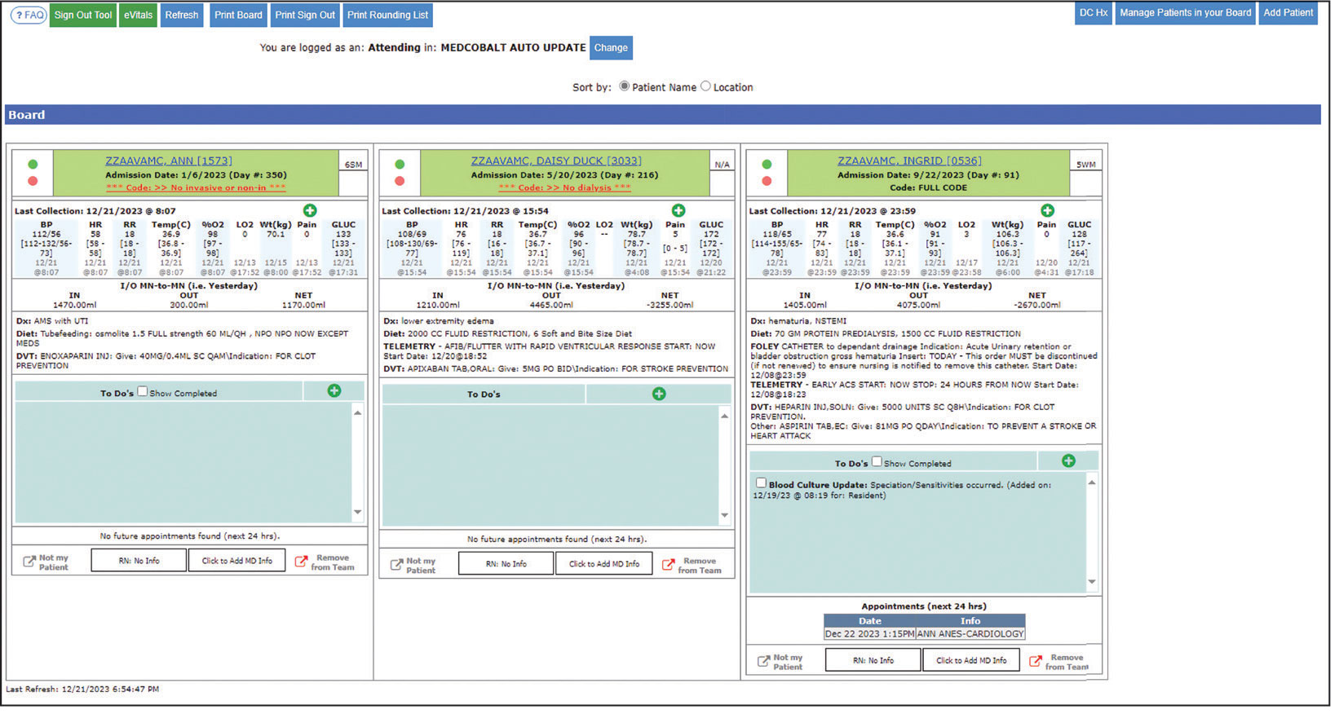
Task: Open DAISY DUCK's code status No dialysis link
Action: point(564,187)
